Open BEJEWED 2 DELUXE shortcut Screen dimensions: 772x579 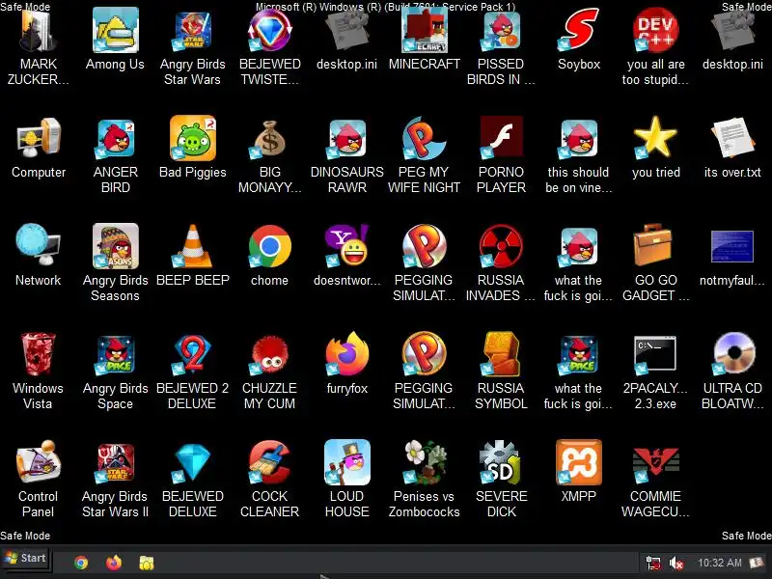[192, 355]
